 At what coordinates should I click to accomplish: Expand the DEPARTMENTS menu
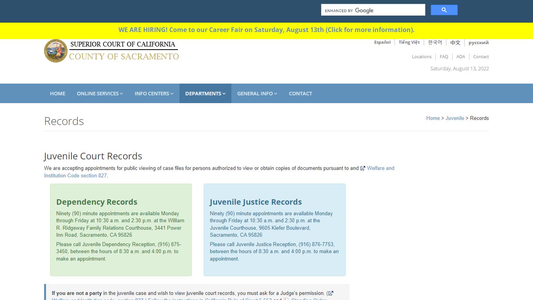point(205,93)
